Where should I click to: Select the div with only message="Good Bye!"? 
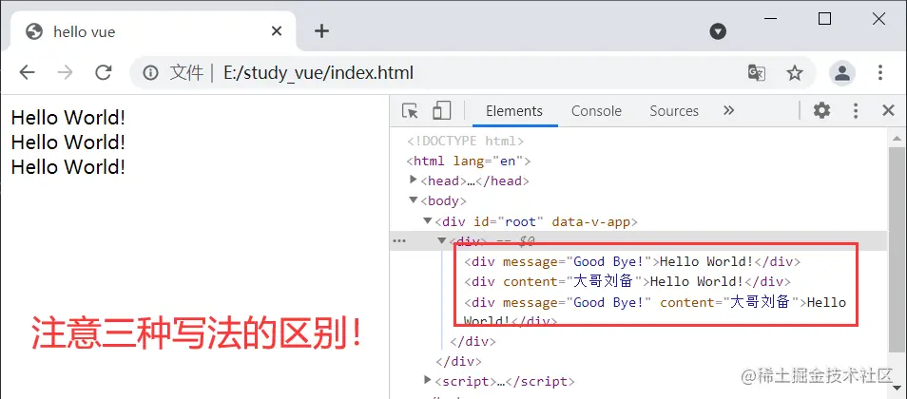tap(632, 261)
